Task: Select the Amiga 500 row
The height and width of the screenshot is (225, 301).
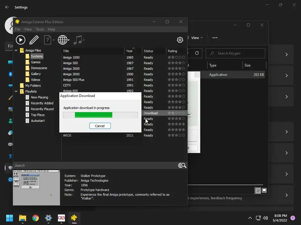Action: [124, 63]
